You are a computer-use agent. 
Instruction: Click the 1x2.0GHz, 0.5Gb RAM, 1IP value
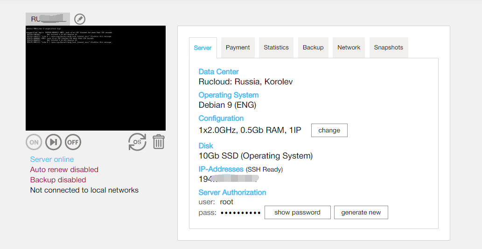(x=250, y=130)
